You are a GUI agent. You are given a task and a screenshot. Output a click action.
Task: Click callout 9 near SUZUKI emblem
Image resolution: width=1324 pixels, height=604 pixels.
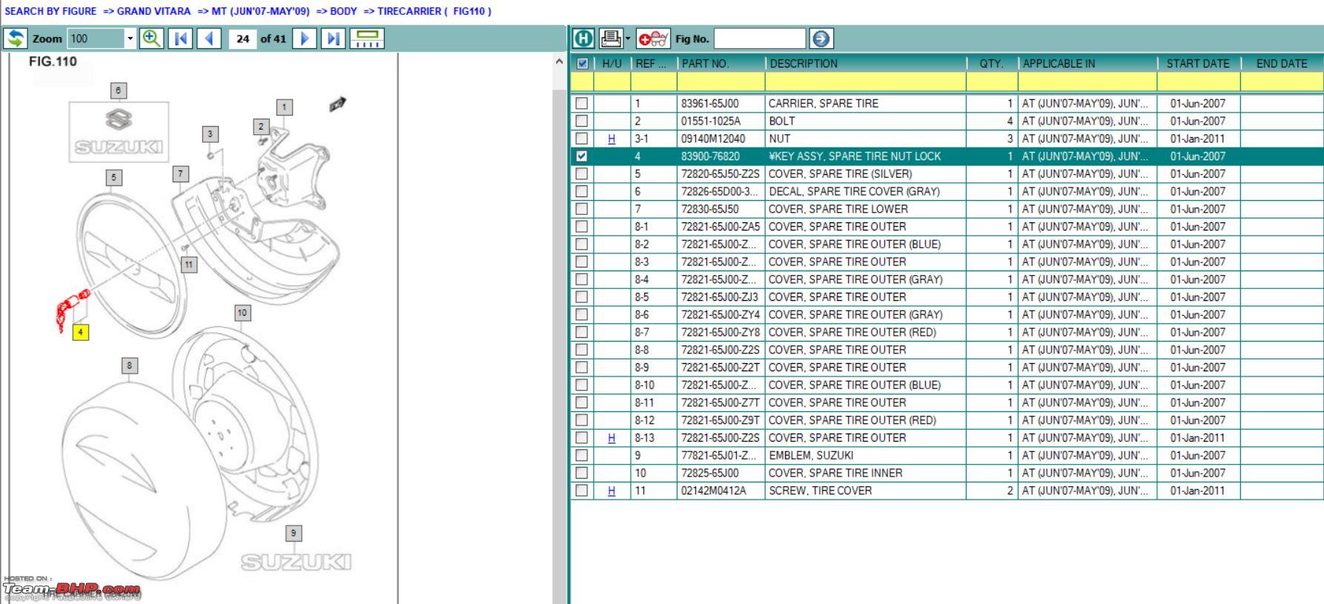[x=294, y=533]
